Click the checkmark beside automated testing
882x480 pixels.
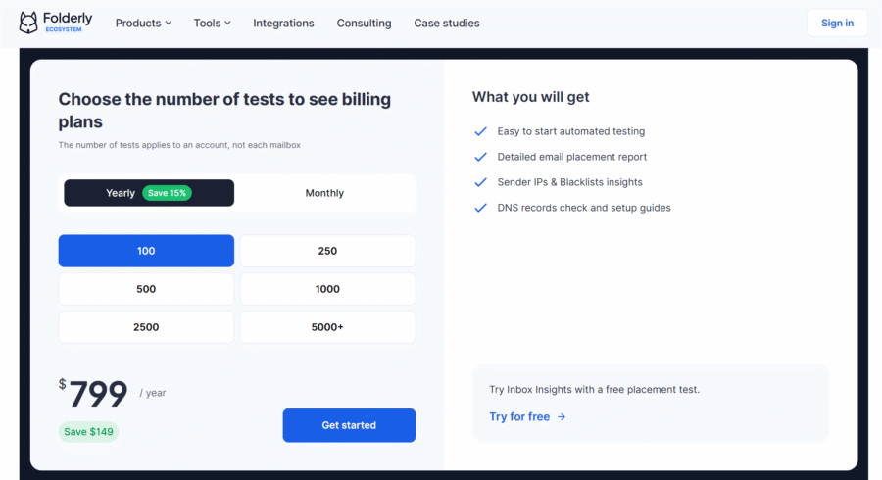pos(480,131)
